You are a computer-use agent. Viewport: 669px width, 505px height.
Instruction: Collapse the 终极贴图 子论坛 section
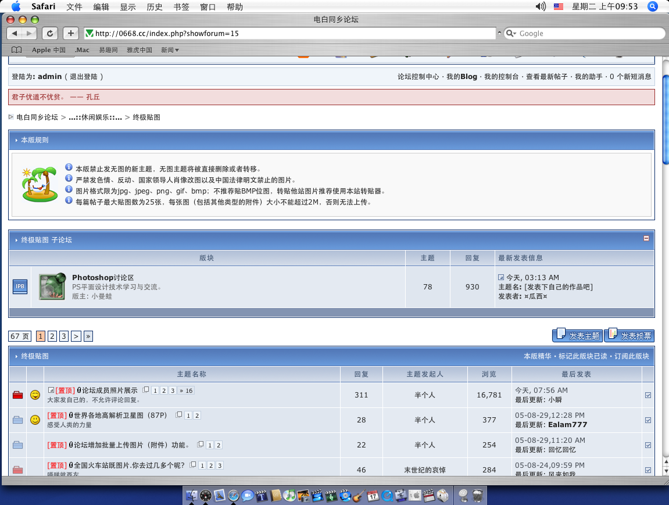point(646,238)
